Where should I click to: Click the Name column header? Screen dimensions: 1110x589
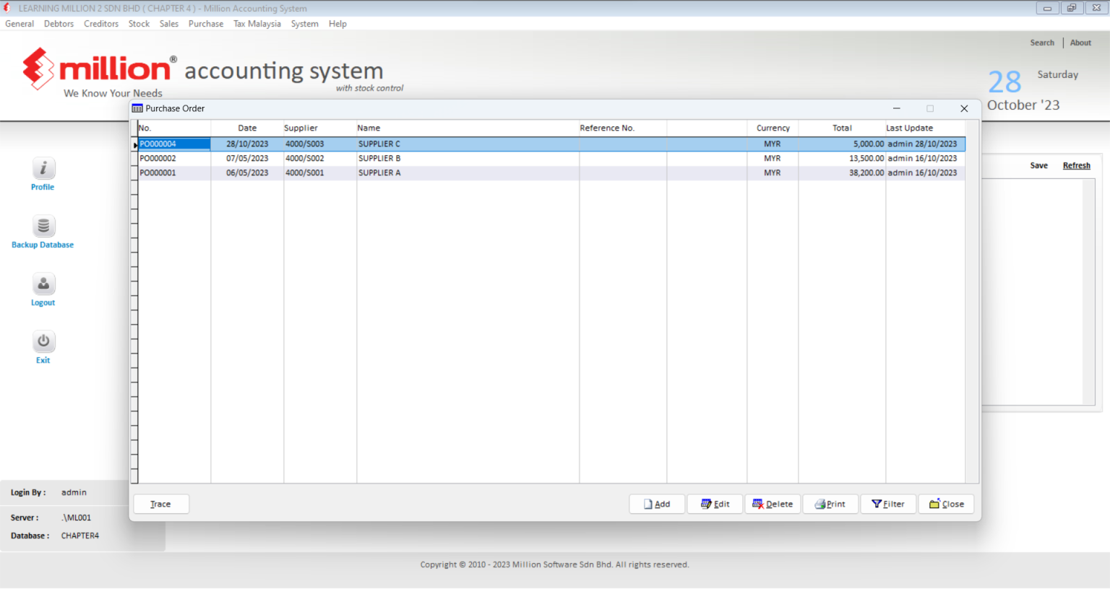click(x=468, y=128)
